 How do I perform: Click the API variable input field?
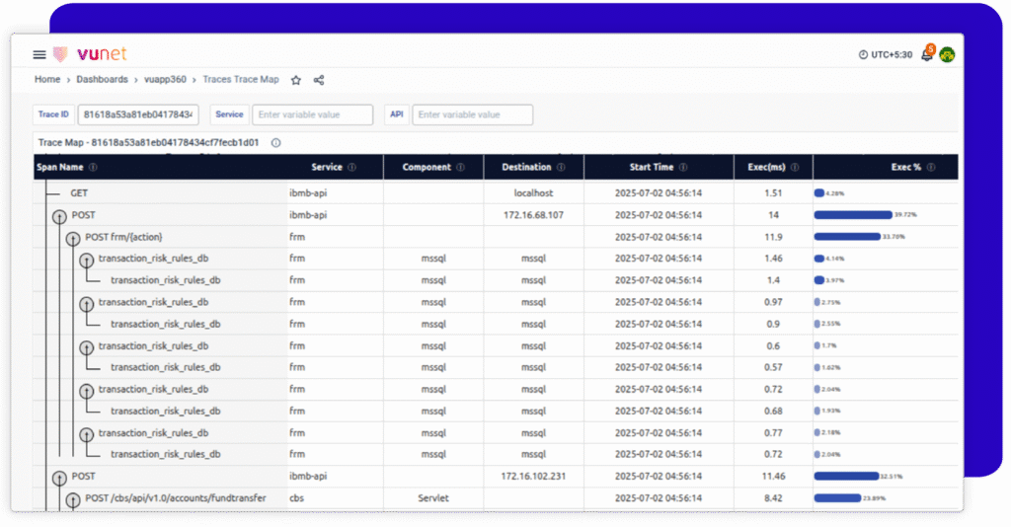pos(472,115)
